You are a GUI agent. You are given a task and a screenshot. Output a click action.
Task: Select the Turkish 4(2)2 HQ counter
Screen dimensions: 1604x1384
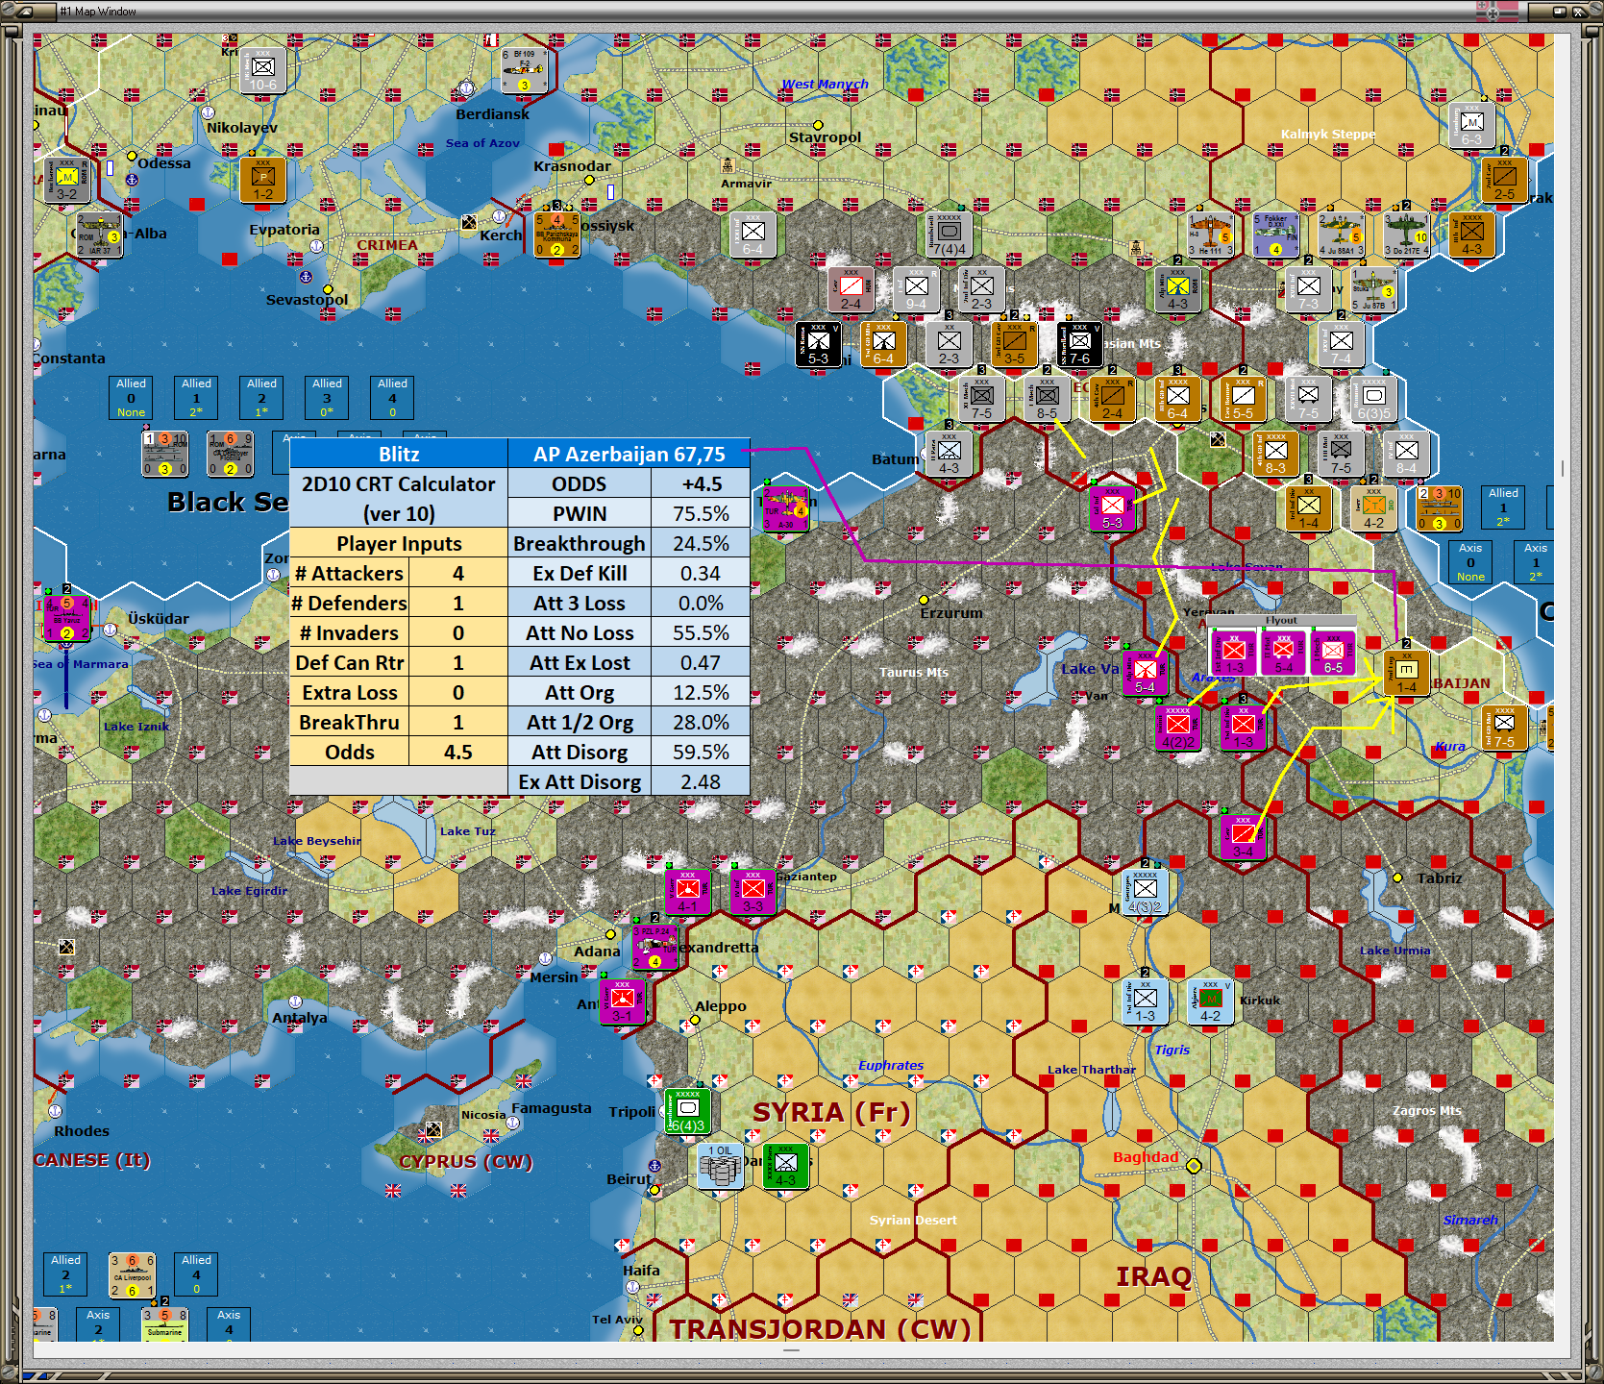[1177, 728]
